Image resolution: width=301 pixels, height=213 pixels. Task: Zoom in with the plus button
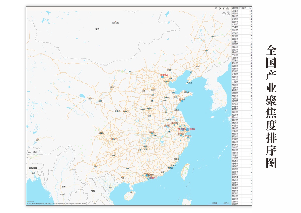228,14
